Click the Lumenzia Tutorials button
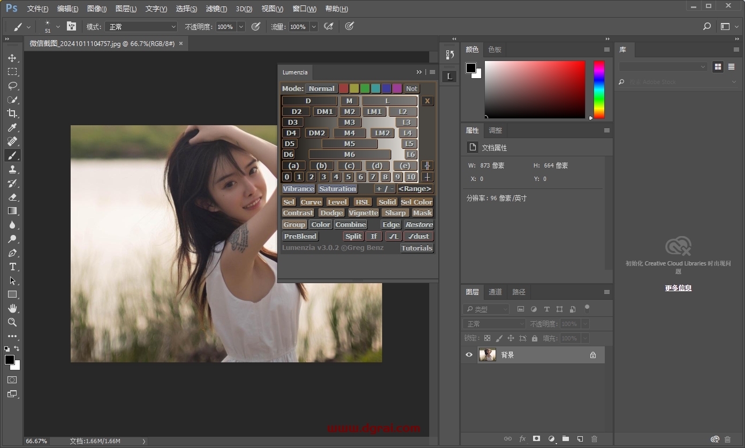 pos(417,248)
